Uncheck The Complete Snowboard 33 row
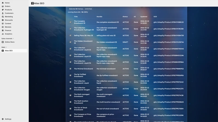This screenshot has width=218, height=122. point(70,22)
